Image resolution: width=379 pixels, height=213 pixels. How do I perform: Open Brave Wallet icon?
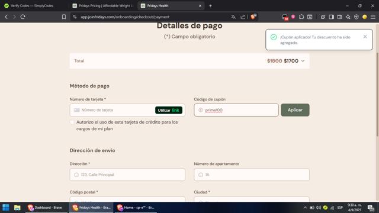pyautogui.click(x=339, y=17)
